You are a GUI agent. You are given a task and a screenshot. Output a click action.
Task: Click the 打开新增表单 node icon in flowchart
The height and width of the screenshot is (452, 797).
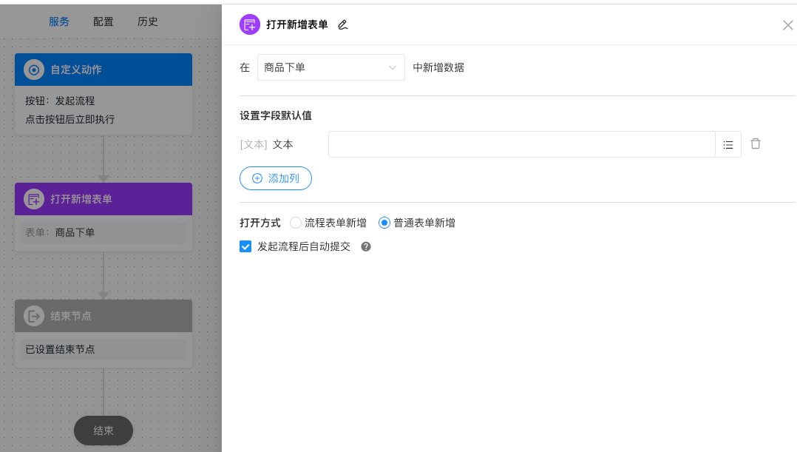[x=34, y=199]
